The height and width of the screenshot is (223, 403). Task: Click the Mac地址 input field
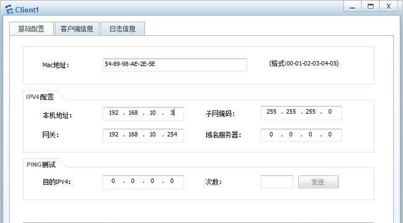pyautogui.click(x=175, y=65)
